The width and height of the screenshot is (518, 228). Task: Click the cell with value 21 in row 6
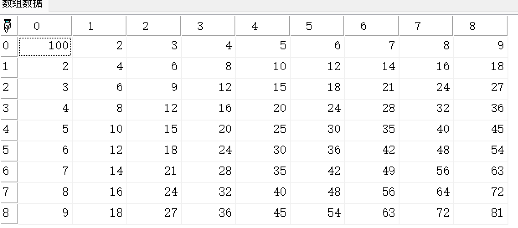point(154,172)
